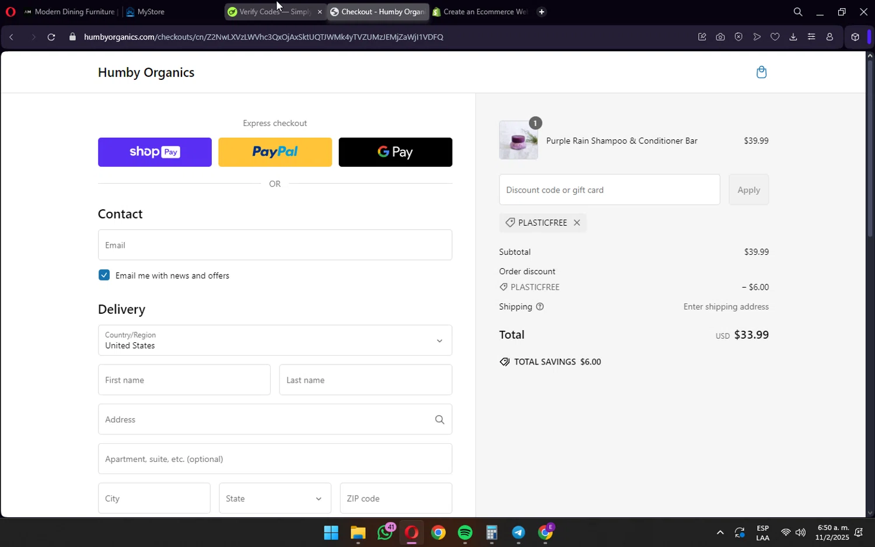Click the site lock security icon
This screenshot has height=547, width=875.
click(x=72, y=37)
